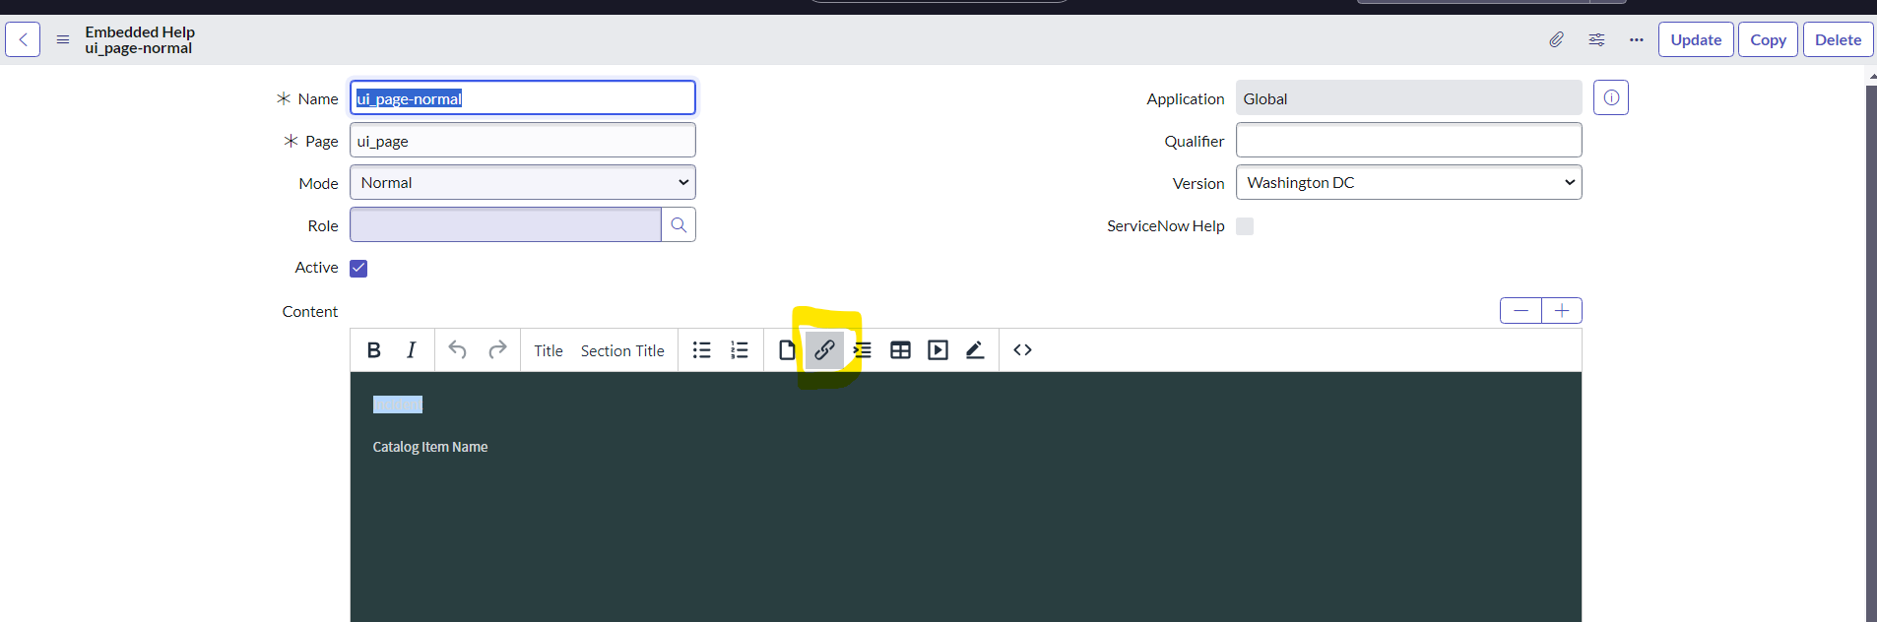Open more options ellipsis menu
This screenshot has width=1877, height=622.
click(x=1637, y=39)
